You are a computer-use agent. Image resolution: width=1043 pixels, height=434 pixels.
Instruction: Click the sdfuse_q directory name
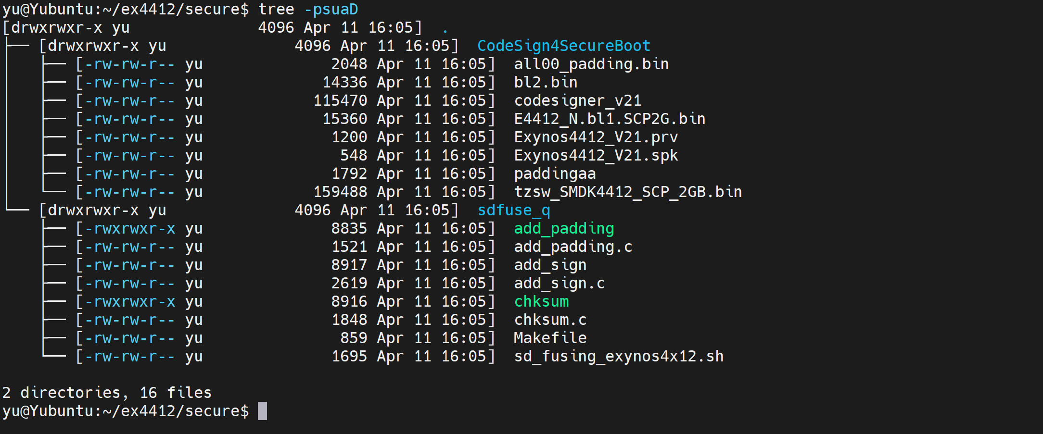(x=513, y=211)
